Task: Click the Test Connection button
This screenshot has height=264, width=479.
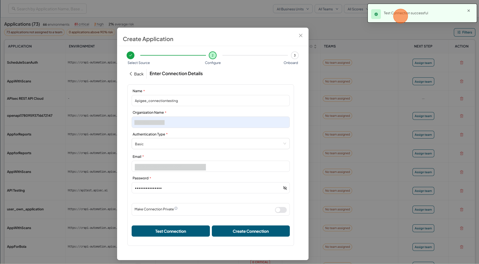Action: coord(171,231)
